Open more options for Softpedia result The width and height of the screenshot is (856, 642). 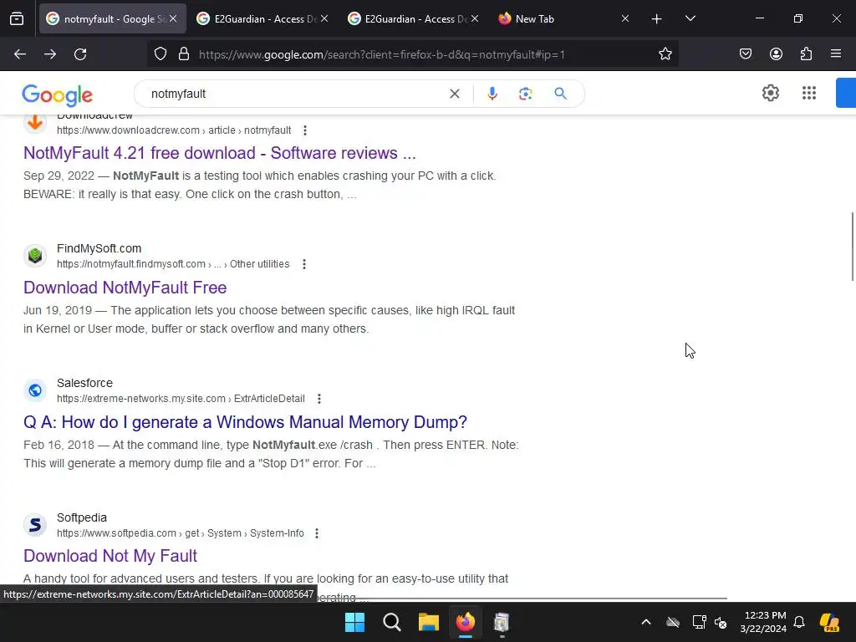(x=317, y=533)
